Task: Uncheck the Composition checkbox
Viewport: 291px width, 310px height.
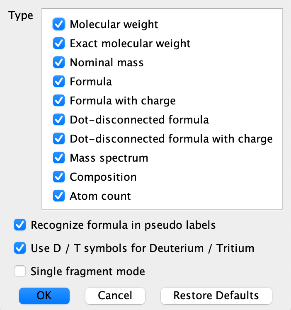Action: click(x=59, y=177)
